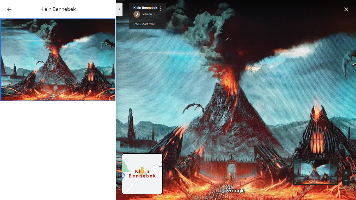Screen dimensions: 356x200
Task: Click the photo overview navigator thumbnail
Action: [315, 172]
